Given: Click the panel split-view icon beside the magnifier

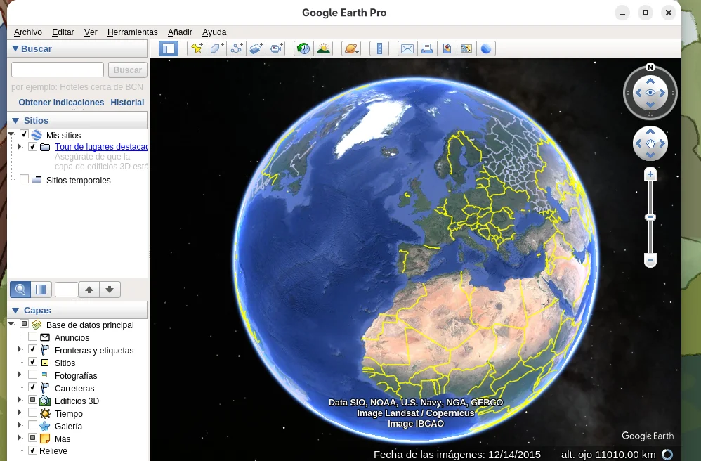Looking at the screenshot, I should [x=41, y=290].
